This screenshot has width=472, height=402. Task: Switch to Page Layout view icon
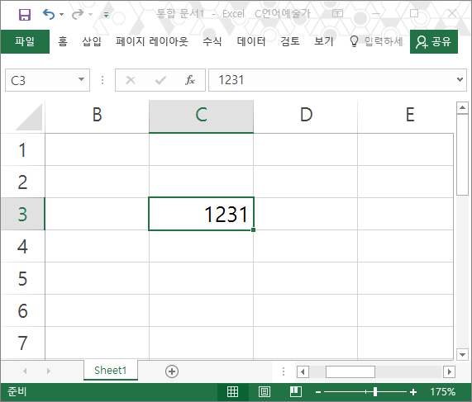265,391
